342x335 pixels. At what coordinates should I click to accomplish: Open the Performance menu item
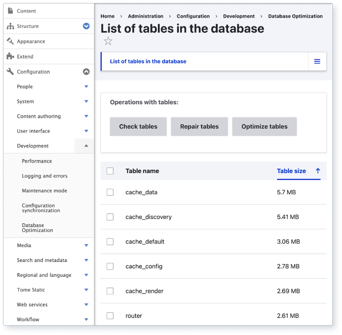click(x=37, y=161)
